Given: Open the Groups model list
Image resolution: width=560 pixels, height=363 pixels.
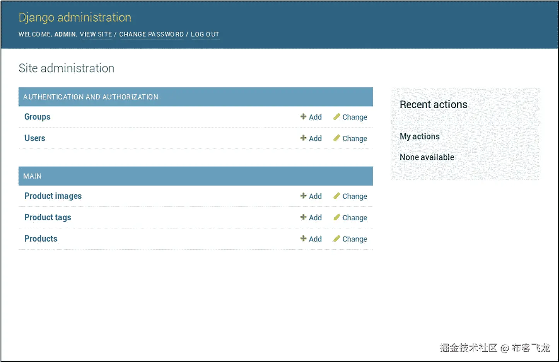Looking at the screenshot, I should (37, 117).
